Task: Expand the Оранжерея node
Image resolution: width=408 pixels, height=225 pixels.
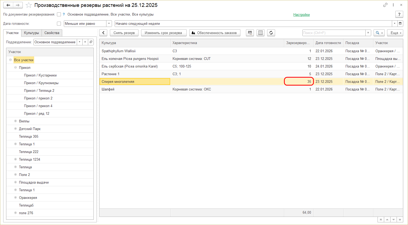Action: [15, 198]
